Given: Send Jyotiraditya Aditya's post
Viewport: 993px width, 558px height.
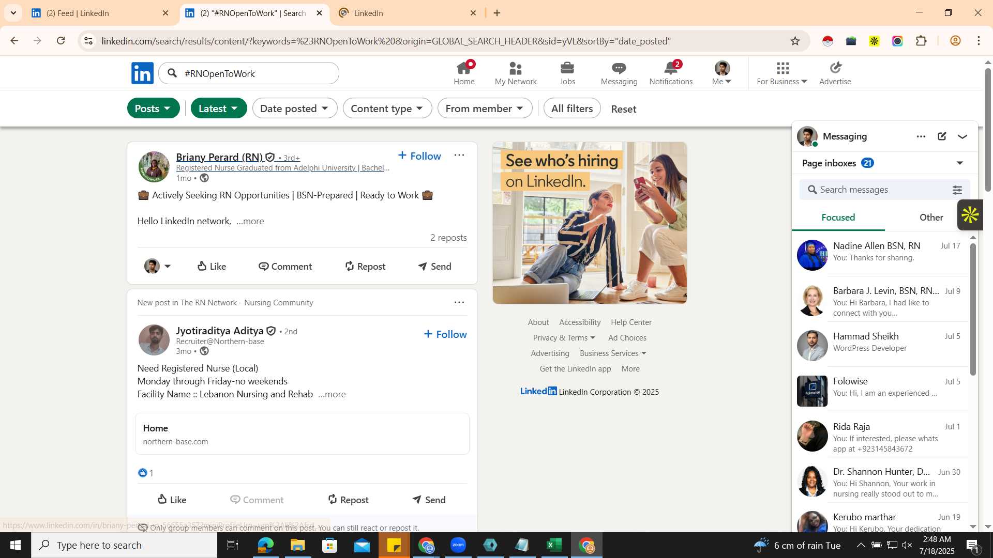Looking at the screenshot, I should pyautogui.click(x=429, y=500).
